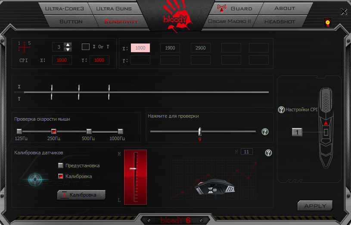
Task: Click the mouse image in calibration graph
Action: tap(214, 187)
